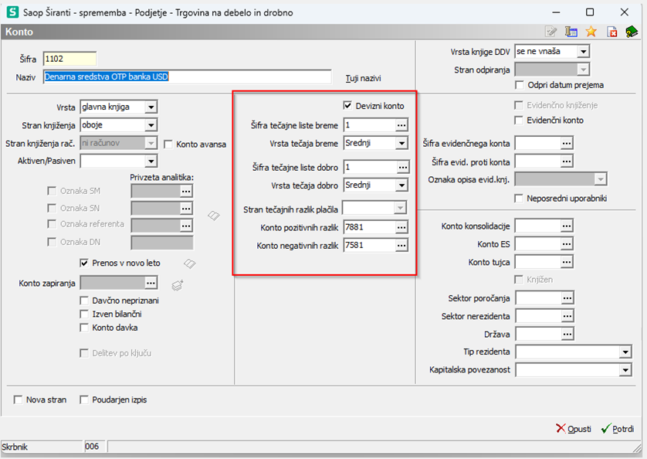This screenshot has height=459, width=647.
Task: Click the 006 status bar value
Action: pyautogui.click(x=94, y=447)
